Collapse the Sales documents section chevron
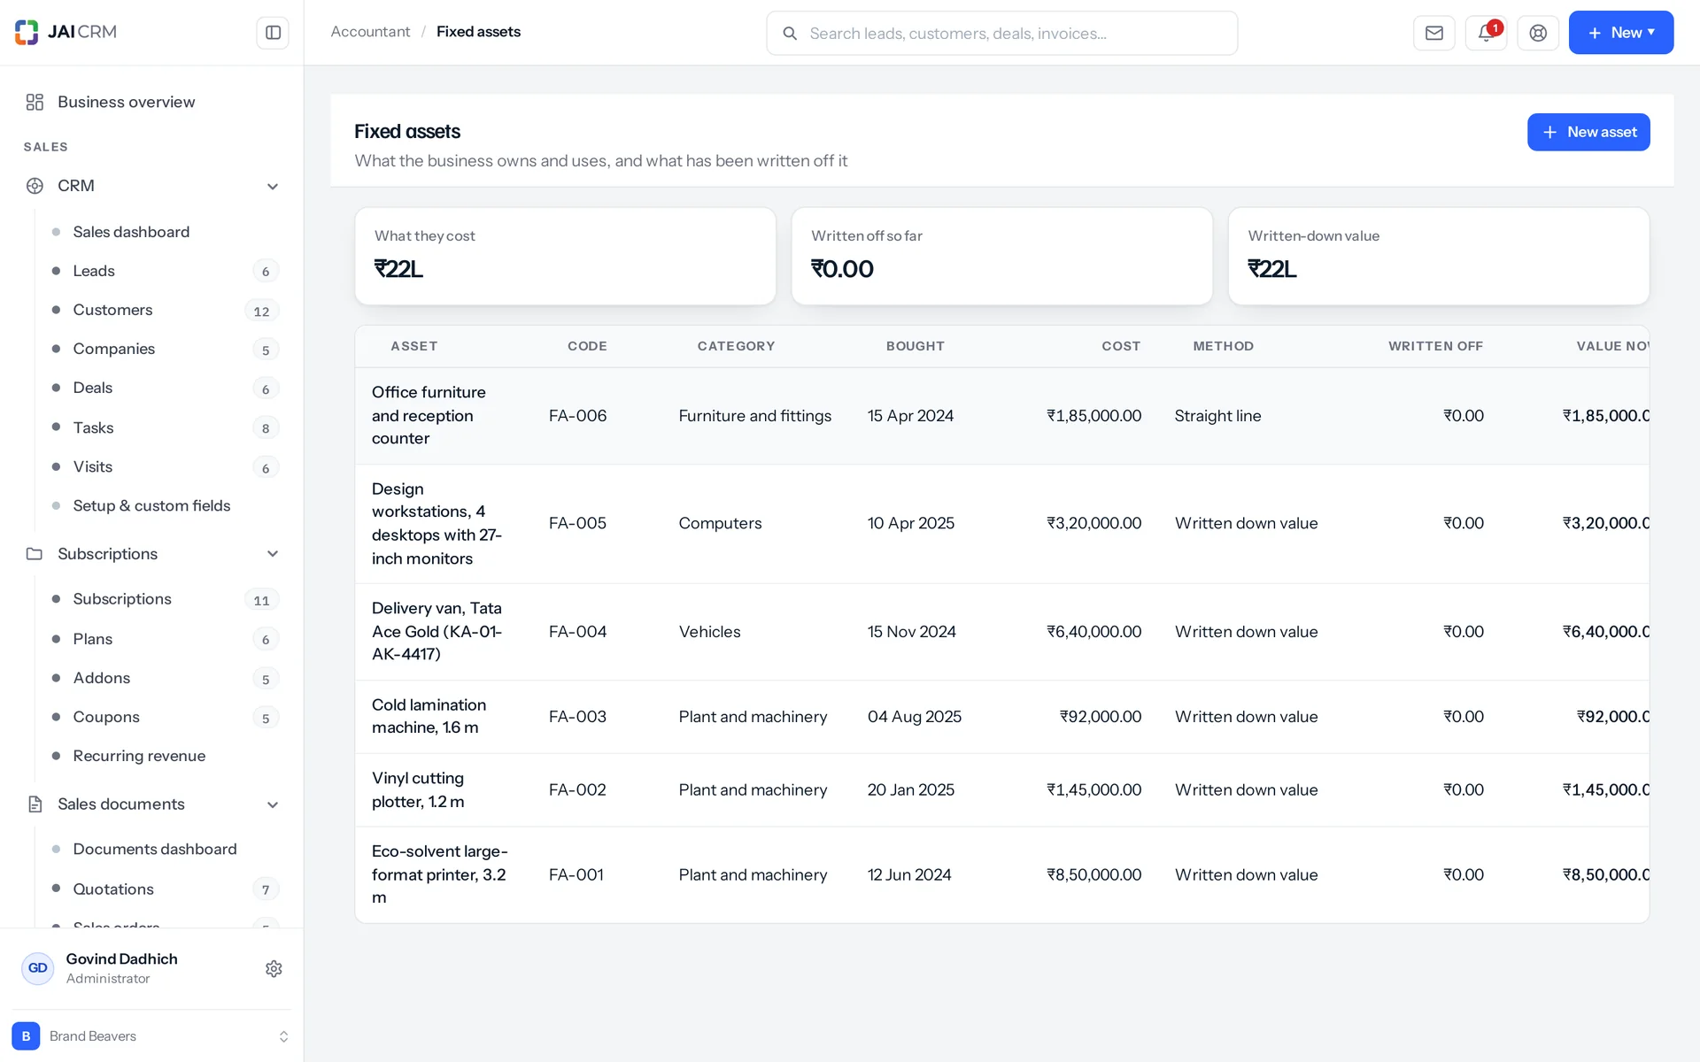1700x1062 pixels. click(273, 804)
